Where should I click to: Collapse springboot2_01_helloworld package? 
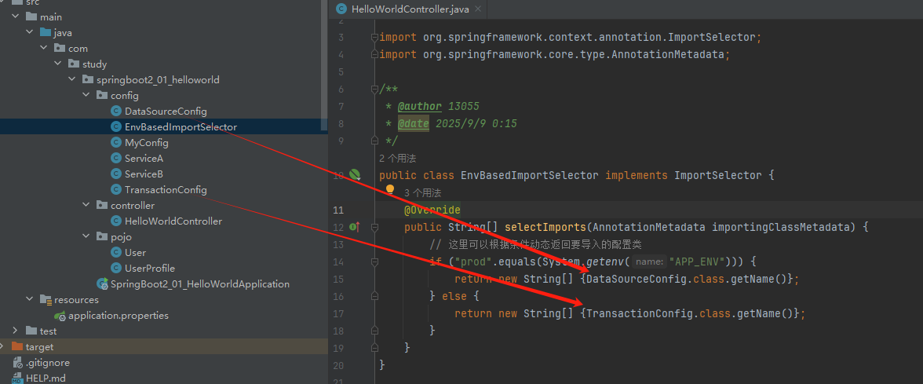(72, 79)
